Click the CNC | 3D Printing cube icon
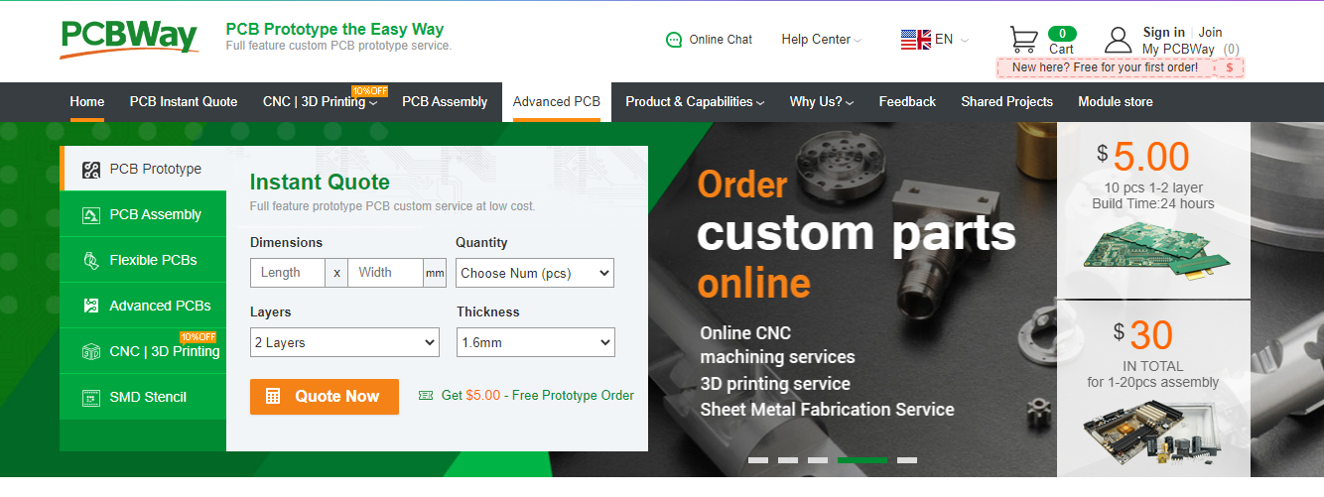Screen dimensions: 1324x497 [91, 351]
